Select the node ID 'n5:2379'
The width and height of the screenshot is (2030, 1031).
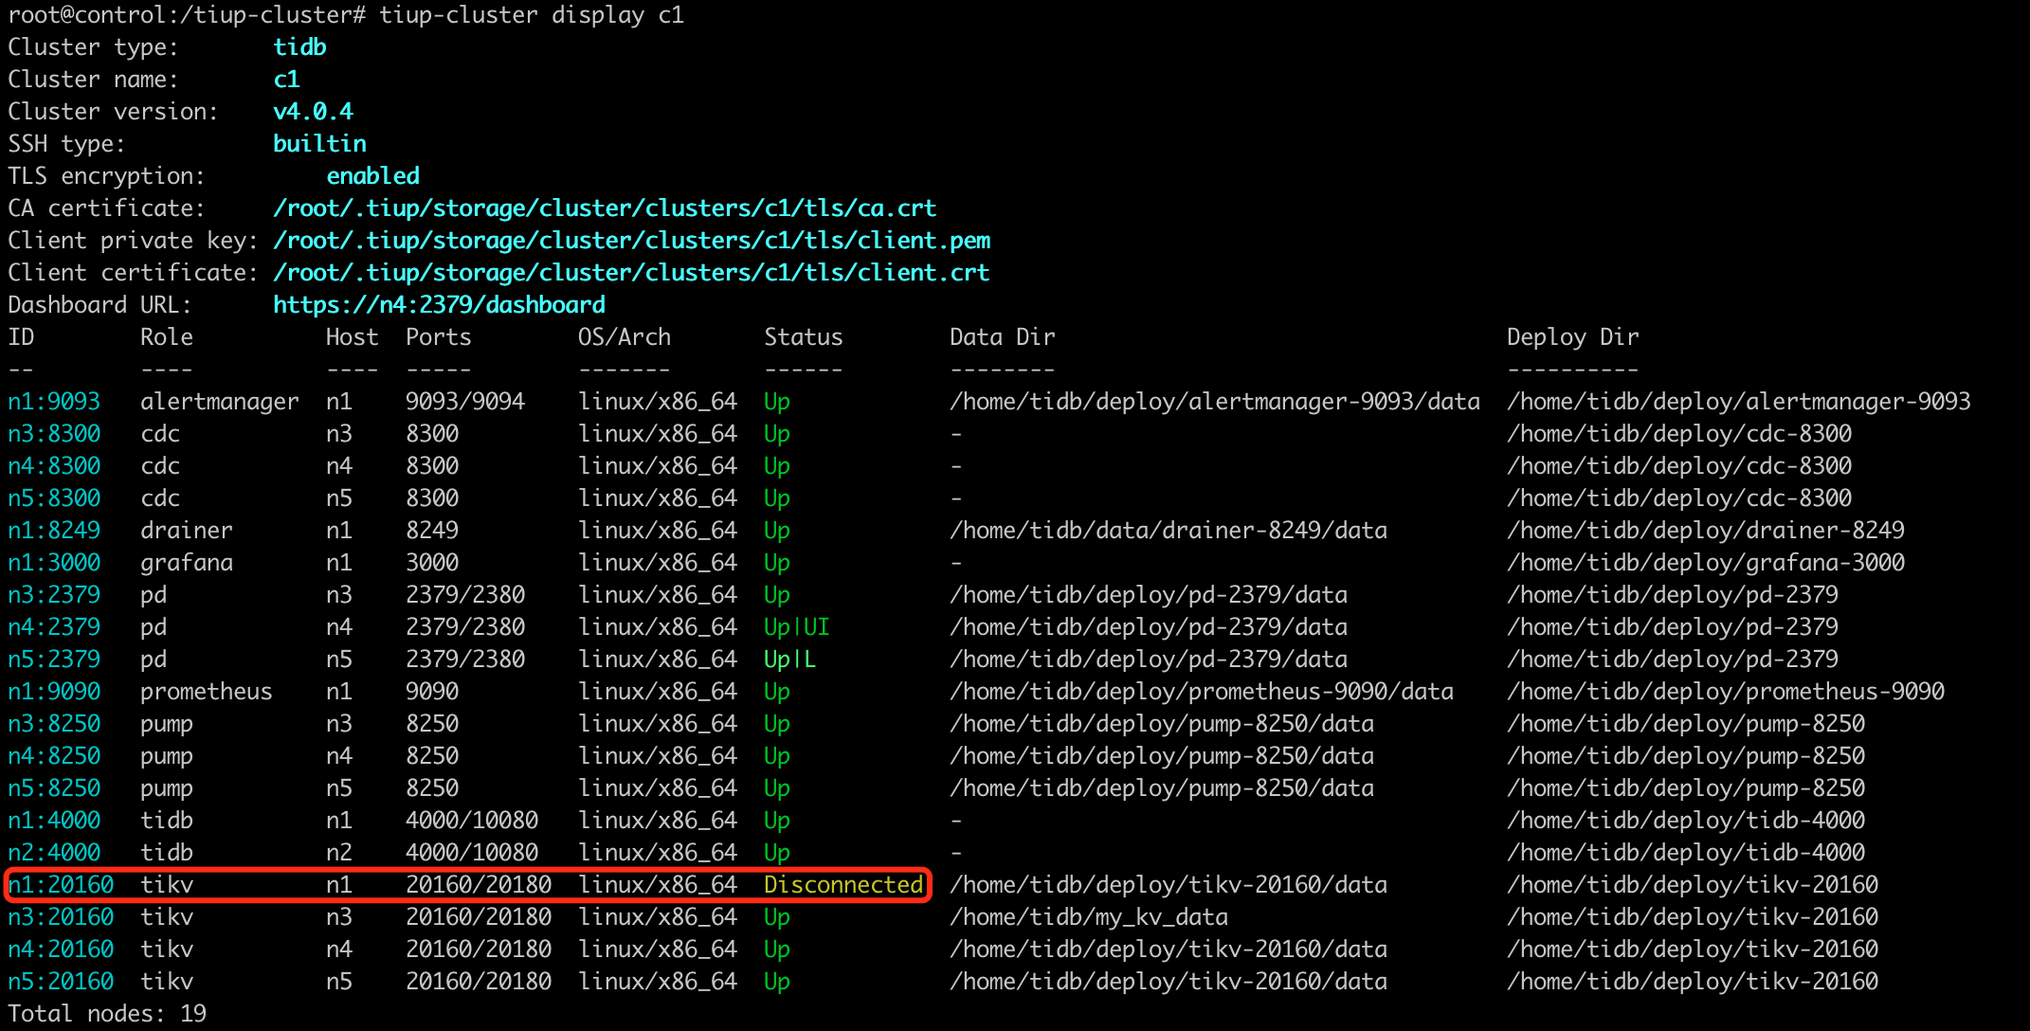tap(54, 660)
